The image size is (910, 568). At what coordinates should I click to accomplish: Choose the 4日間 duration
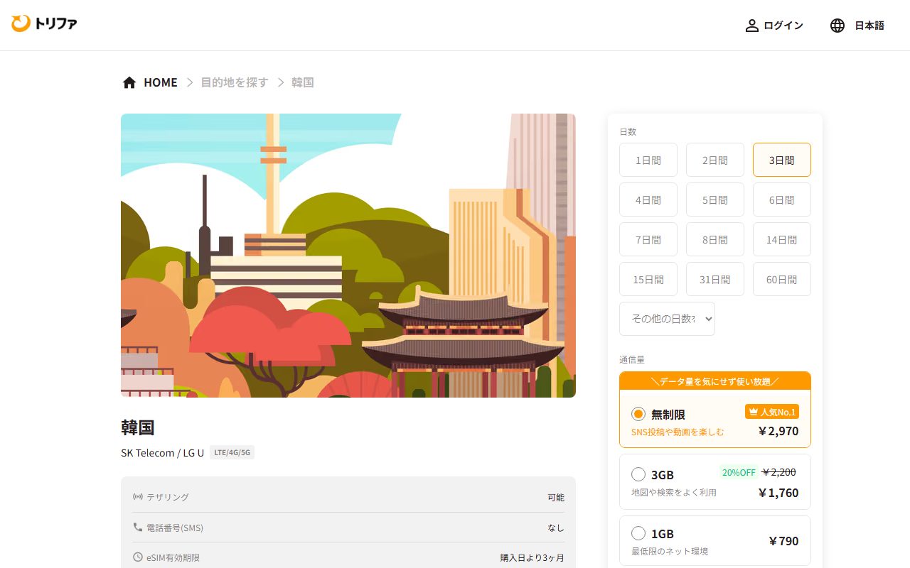pyautogui.click(x=648, y=200)
